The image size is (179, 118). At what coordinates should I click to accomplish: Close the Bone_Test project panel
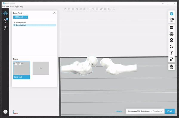click(55, 13)
